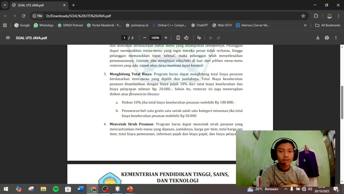Viewport: 344px width, 194px height.
Task: Click the PDF vertical scrollbar thumb
Action: tap(342, 102)
